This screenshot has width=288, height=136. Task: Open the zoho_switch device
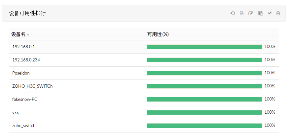click(x=24, y=126)
